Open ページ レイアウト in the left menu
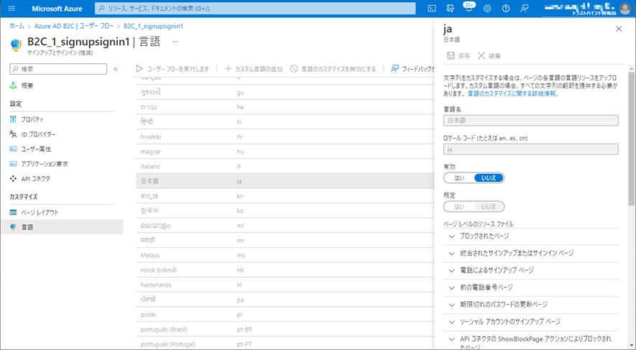This screenshot has width=636, height=350. pos(40,212)
